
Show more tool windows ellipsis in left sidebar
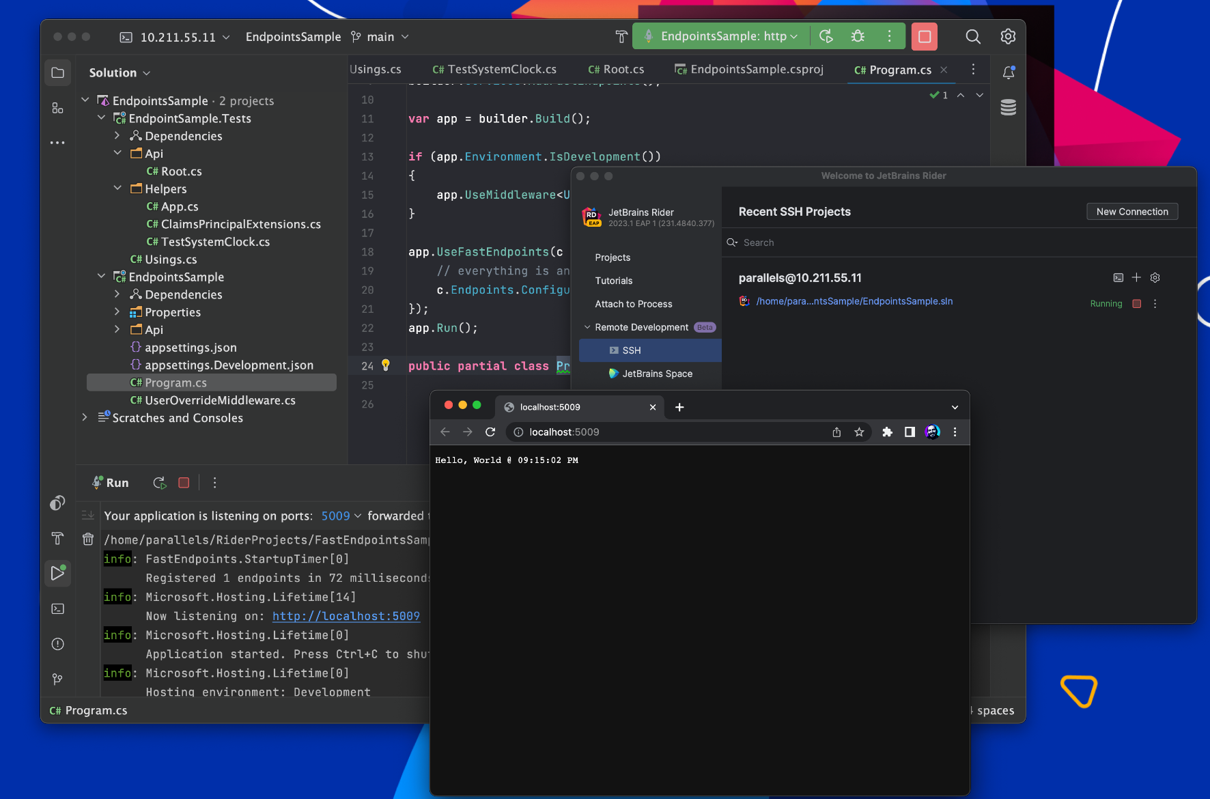click(x=58, y=143)
